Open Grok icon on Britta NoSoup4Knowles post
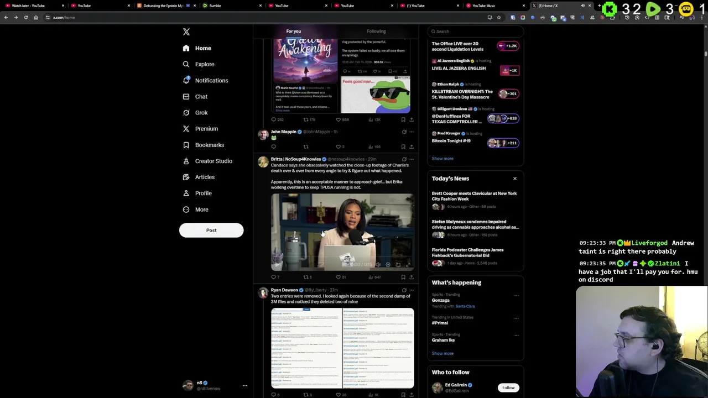The width and height of the screenshot is (708, 398). pos(404,159)
